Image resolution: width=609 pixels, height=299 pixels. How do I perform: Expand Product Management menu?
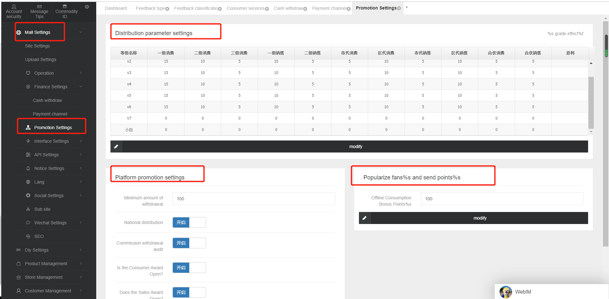pyautogui.click(x=81, y=264)
